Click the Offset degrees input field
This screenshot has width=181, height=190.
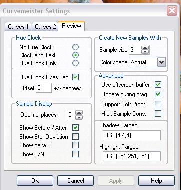click(x=44, y=88)
